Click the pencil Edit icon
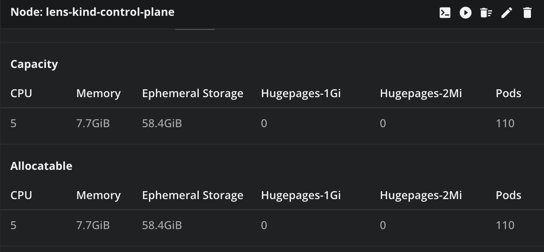Image resolution: width=544 pixels, height=252 pixels. tap(507, 13)
